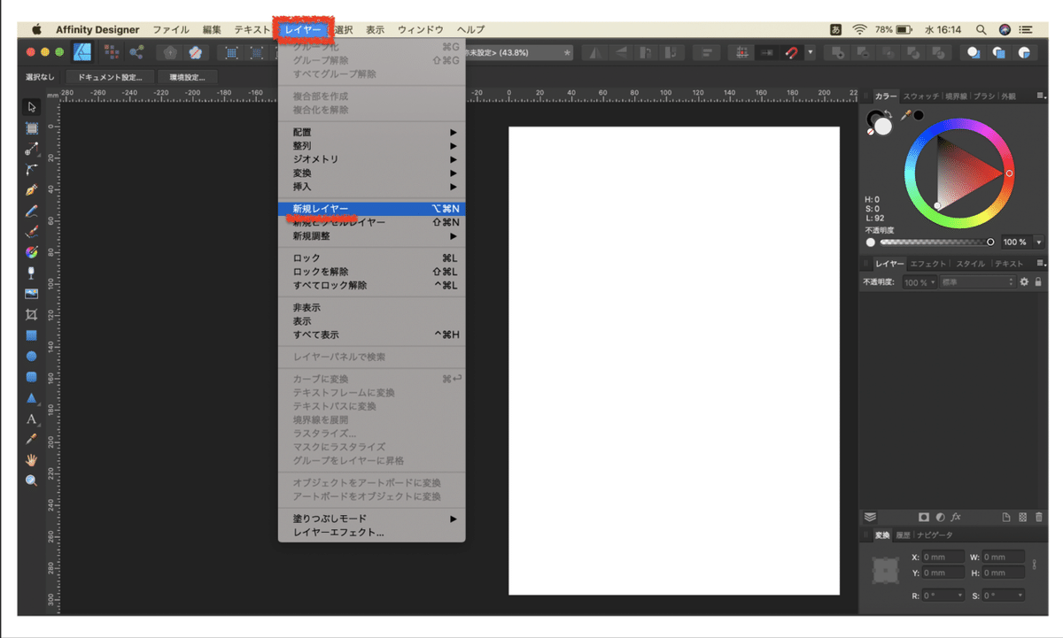Click the W width input field
This screenshot has width=1063, height=638.
point(1004,557)
